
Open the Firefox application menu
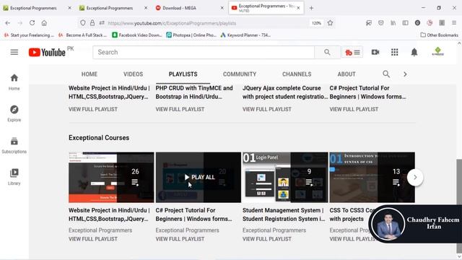[x=454, y=22]
